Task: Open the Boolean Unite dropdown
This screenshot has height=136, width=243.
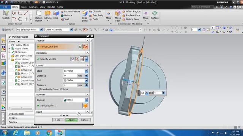Action: [86, 100]
